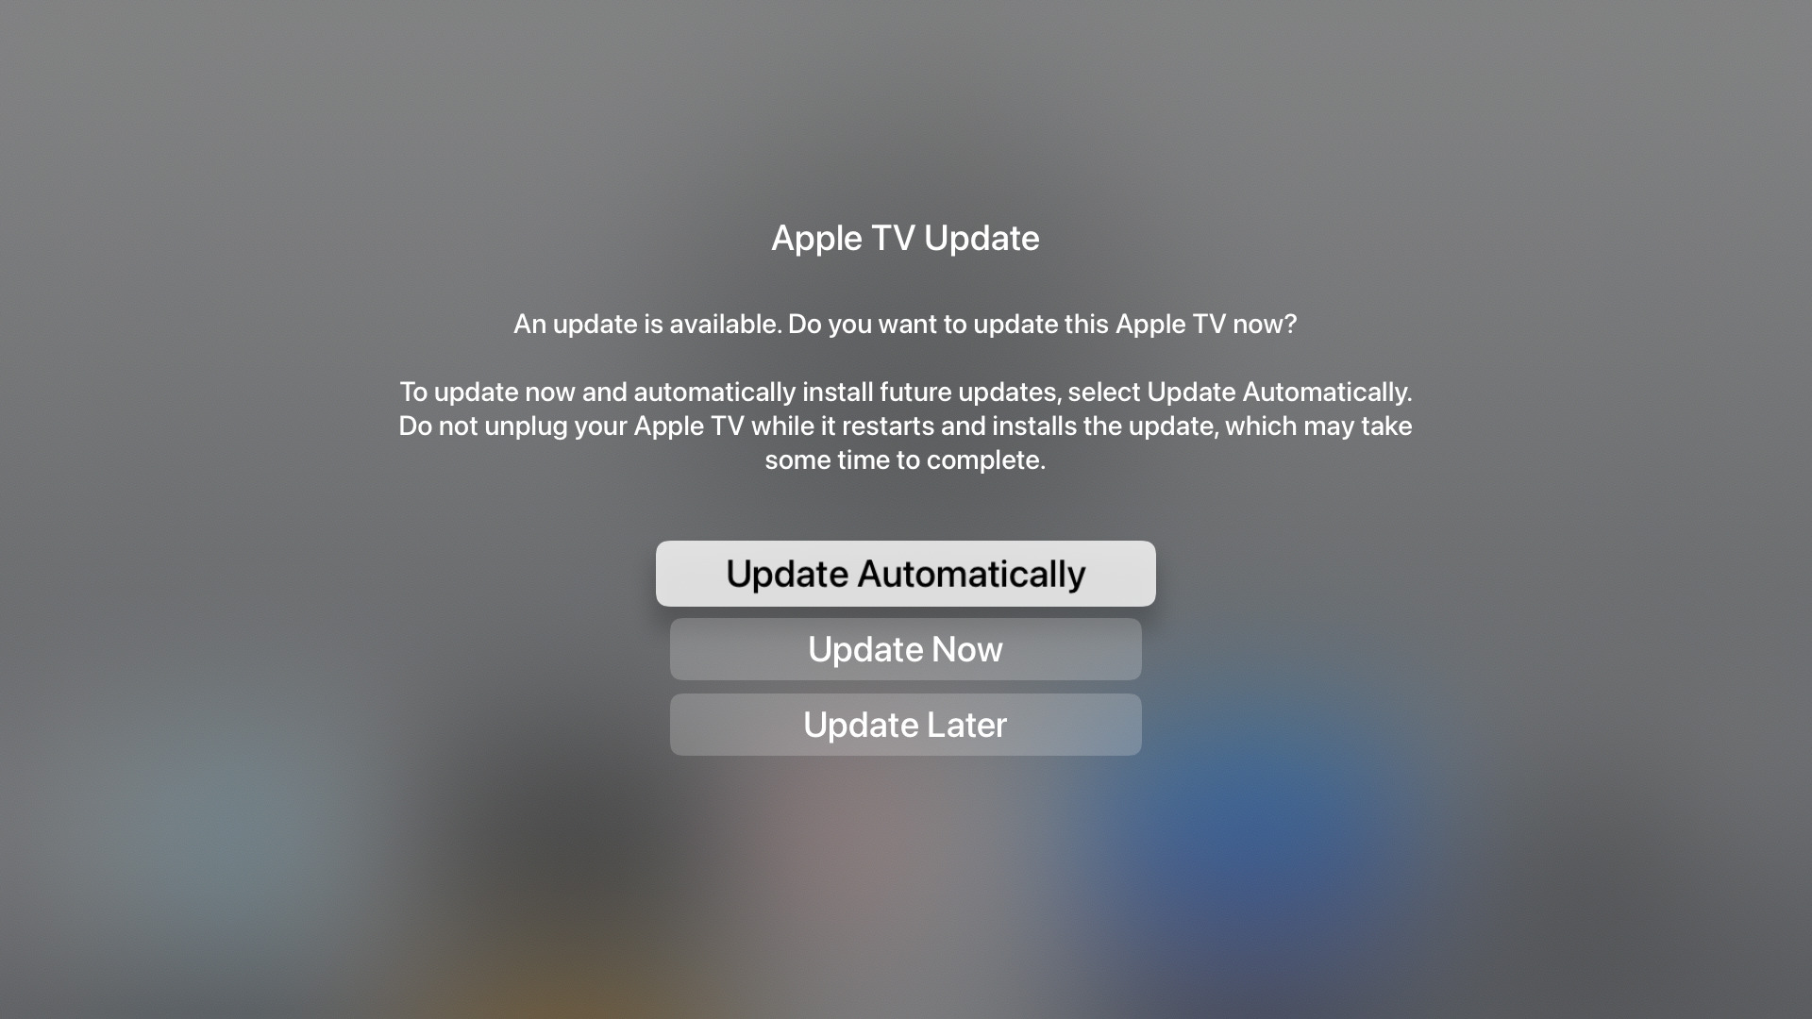The height and width of the screenshot is (1019, 1812).
Task: Click Update Now option
Action: click(906, 648)
